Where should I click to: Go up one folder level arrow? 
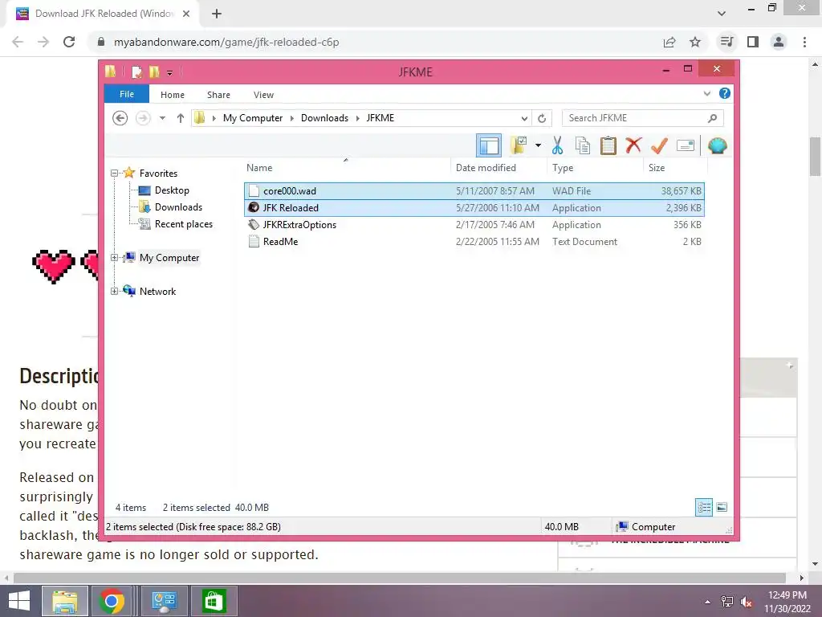click(x=181, y=118)
